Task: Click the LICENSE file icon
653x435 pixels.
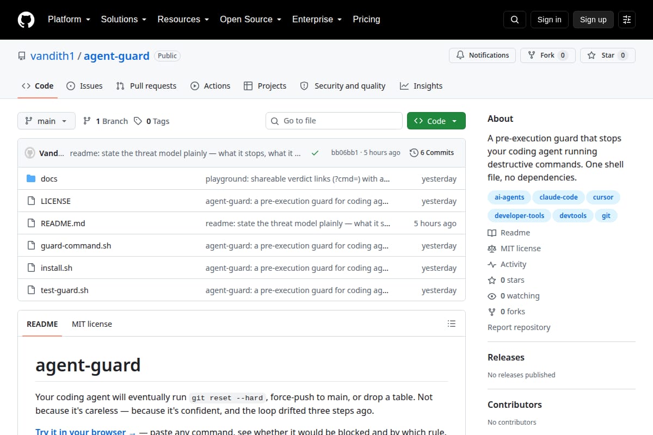Action: (x=31, y=201)
